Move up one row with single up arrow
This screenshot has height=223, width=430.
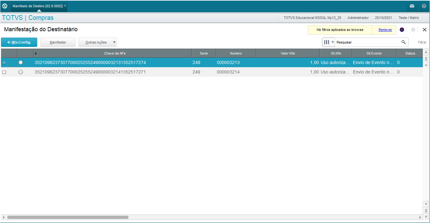(426, 65)
